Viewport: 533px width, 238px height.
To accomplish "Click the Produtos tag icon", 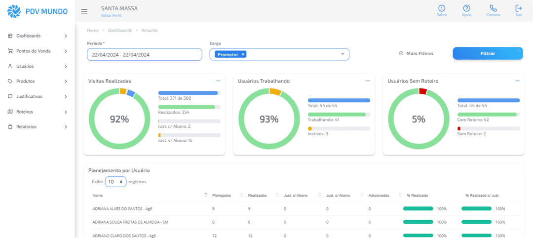I will (10, 81).
